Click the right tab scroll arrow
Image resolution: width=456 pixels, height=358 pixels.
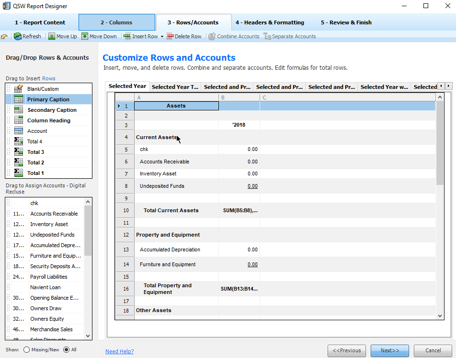(x=448, y=86)
